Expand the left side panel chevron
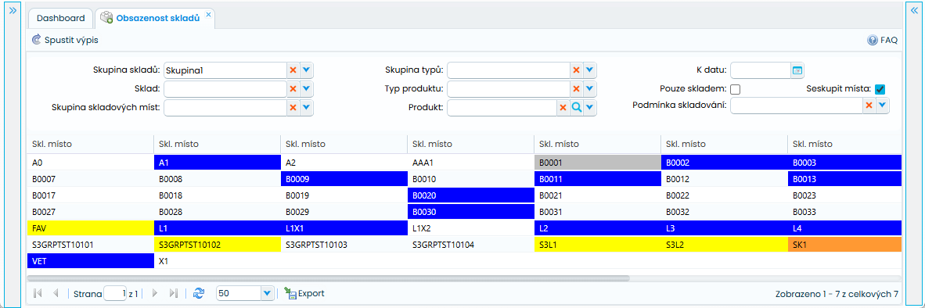The width and height of the screenshot is (925, 308). tap(13, 10)
